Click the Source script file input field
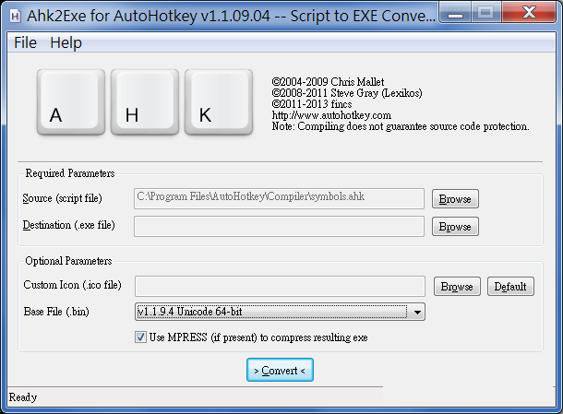 [279, 198]
